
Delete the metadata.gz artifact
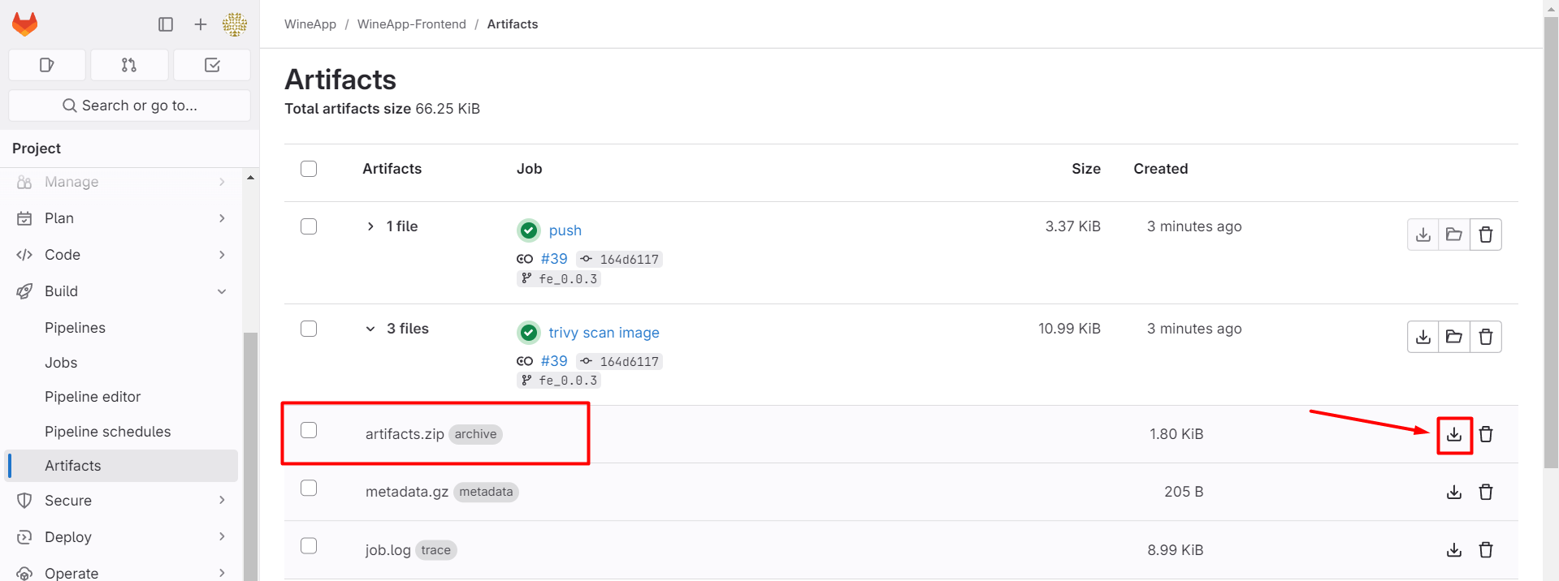1486,493
